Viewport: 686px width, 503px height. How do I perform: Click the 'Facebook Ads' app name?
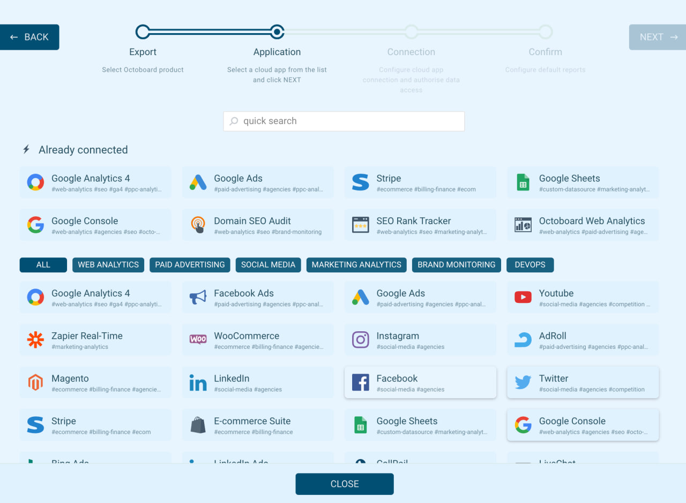[244, 293]
